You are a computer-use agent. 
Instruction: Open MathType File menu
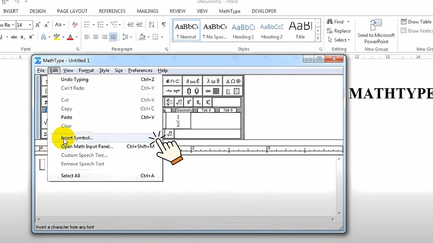tap(41, 71)
